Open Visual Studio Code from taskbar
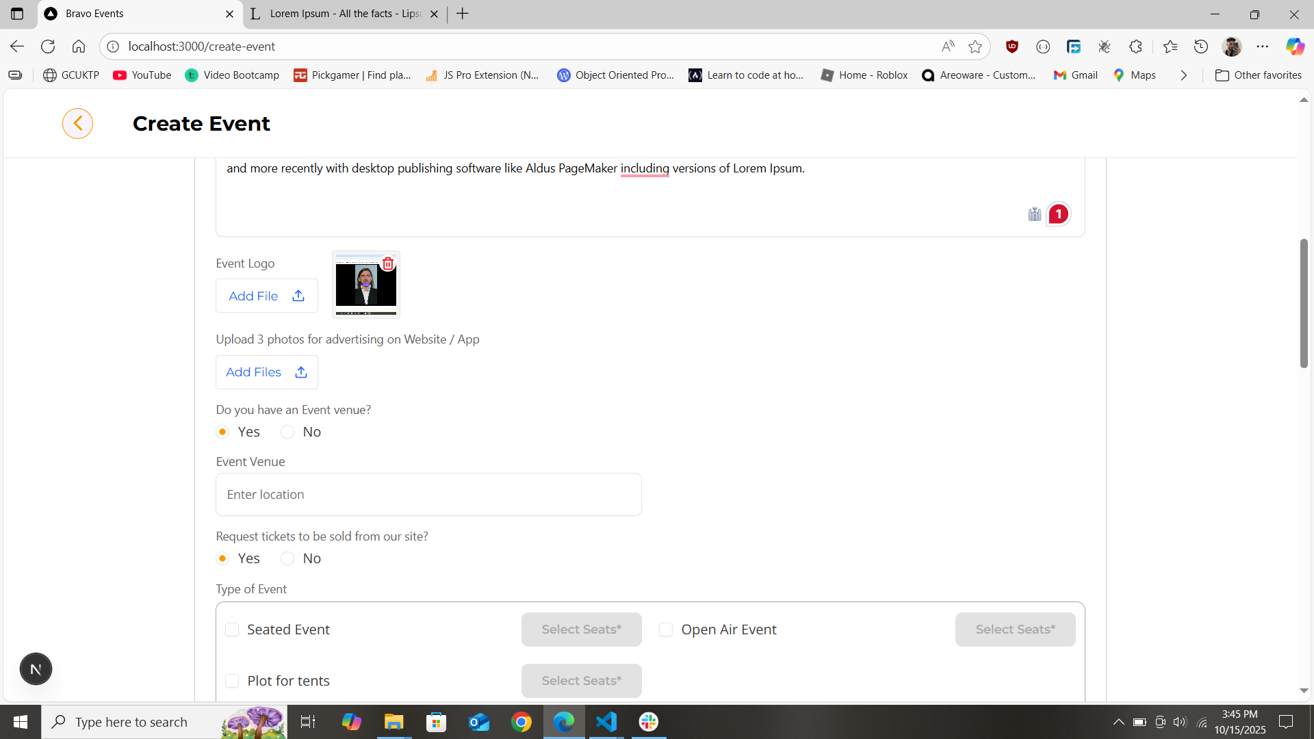 click(606, 722)
